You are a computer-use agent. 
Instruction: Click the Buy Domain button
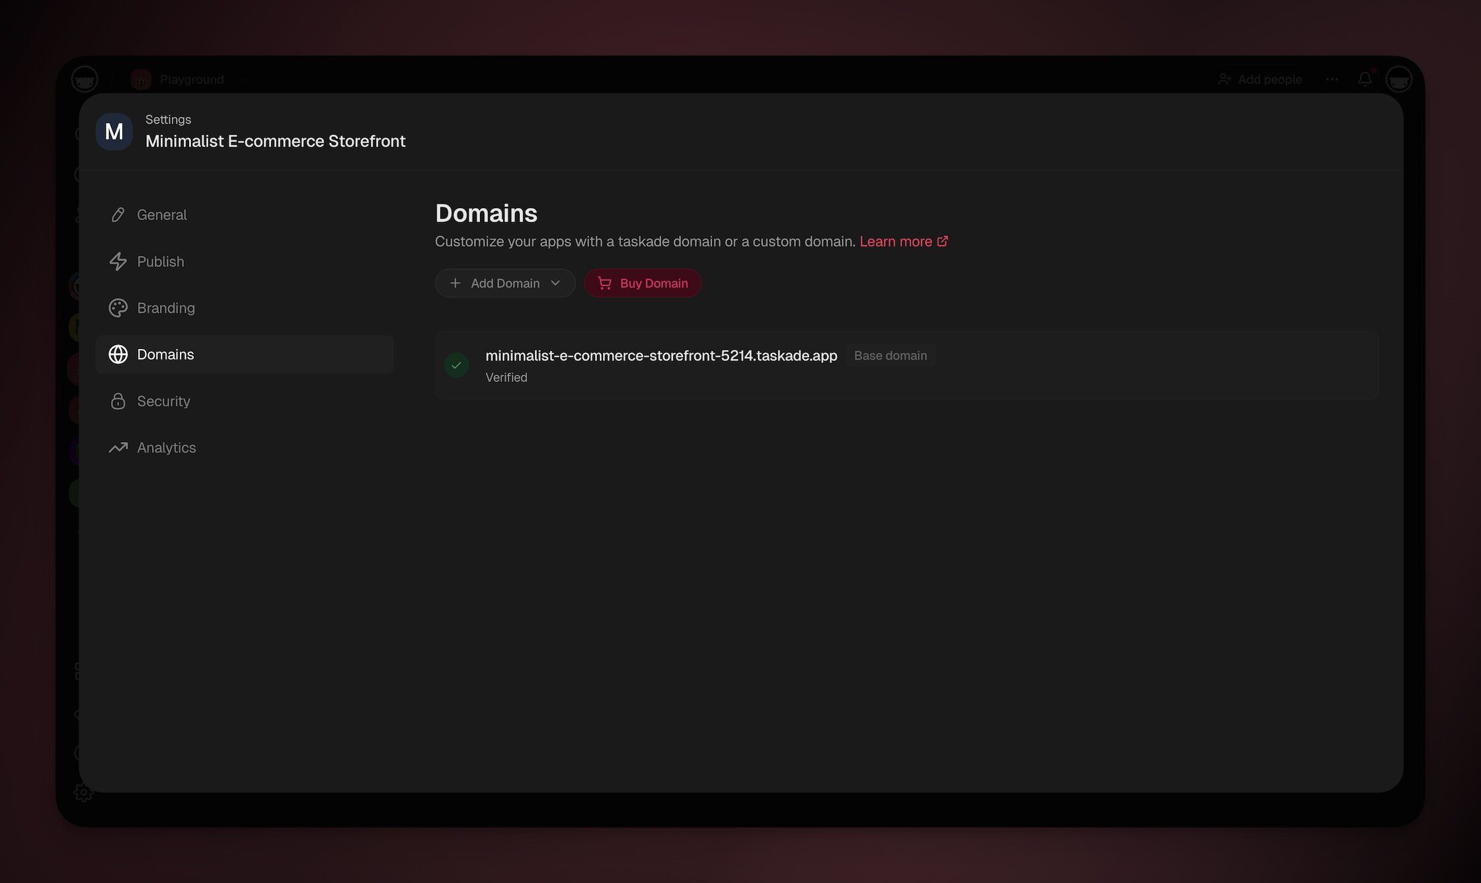coord(643,283)
